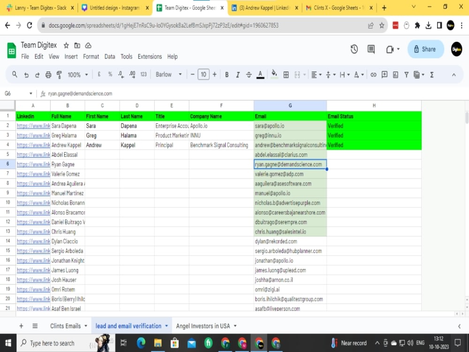Viewport: 469px width, 352px height.
Task: Decrease decimal places
Action: (x=121, y=75)
